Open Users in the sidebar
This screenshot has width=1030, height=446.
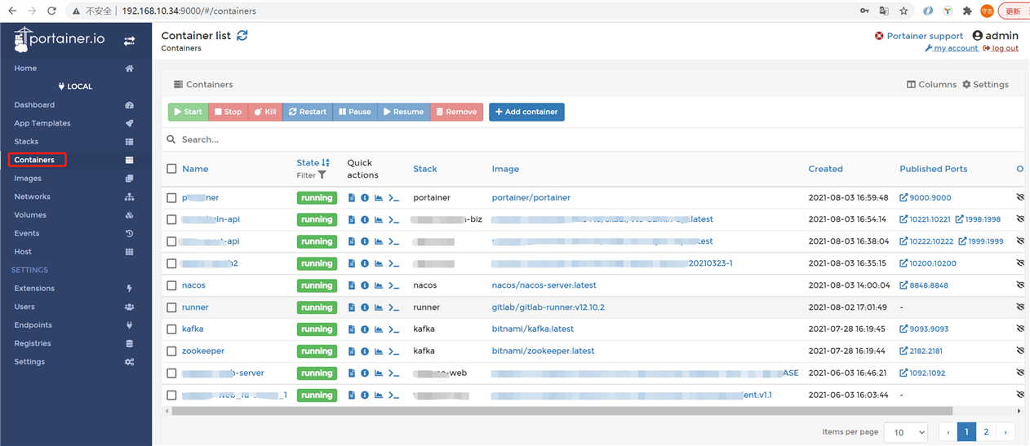(x=24, y=307)
